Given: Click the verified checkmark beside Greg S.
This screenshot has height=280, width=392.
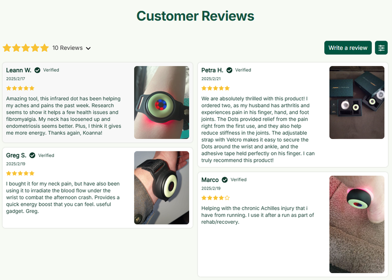Looking at the screenshot, I should (x=32, y=155).
